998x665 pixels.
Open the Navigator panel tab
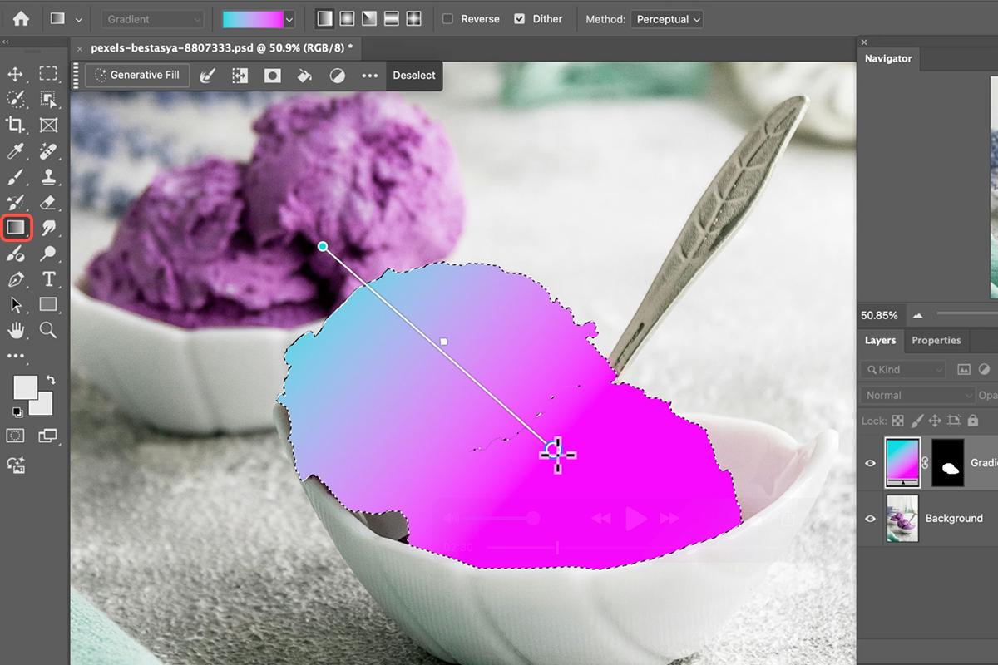point(887,59)
